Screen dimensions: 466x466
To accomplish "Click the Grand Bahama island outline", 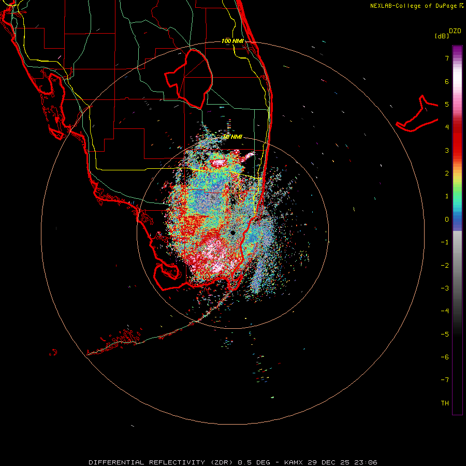I will click(417, 114).
